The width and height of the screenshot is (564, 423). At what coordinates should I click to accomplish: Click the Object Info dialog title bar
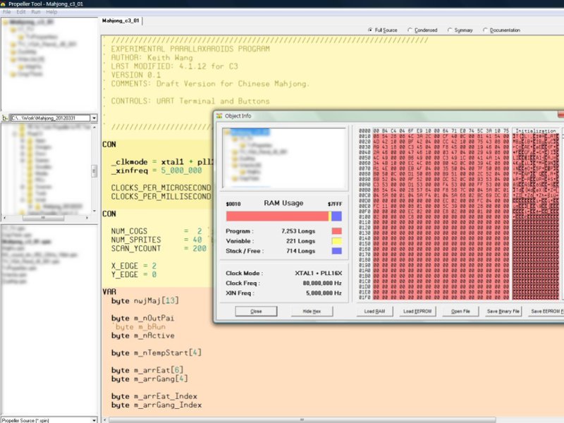388,116
